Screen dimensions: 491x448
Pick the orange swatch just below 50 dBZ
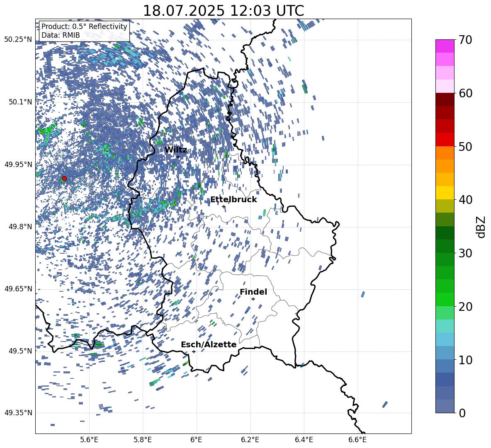point(445,153)
